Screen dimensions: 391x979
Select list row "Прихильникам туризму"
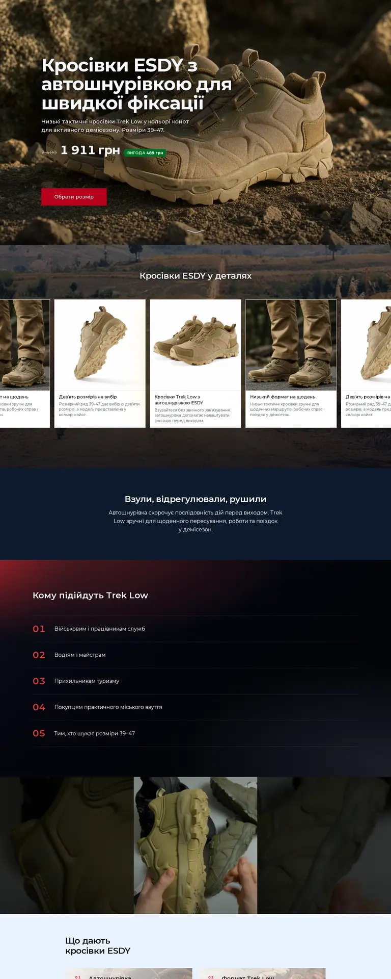[195, 681]
